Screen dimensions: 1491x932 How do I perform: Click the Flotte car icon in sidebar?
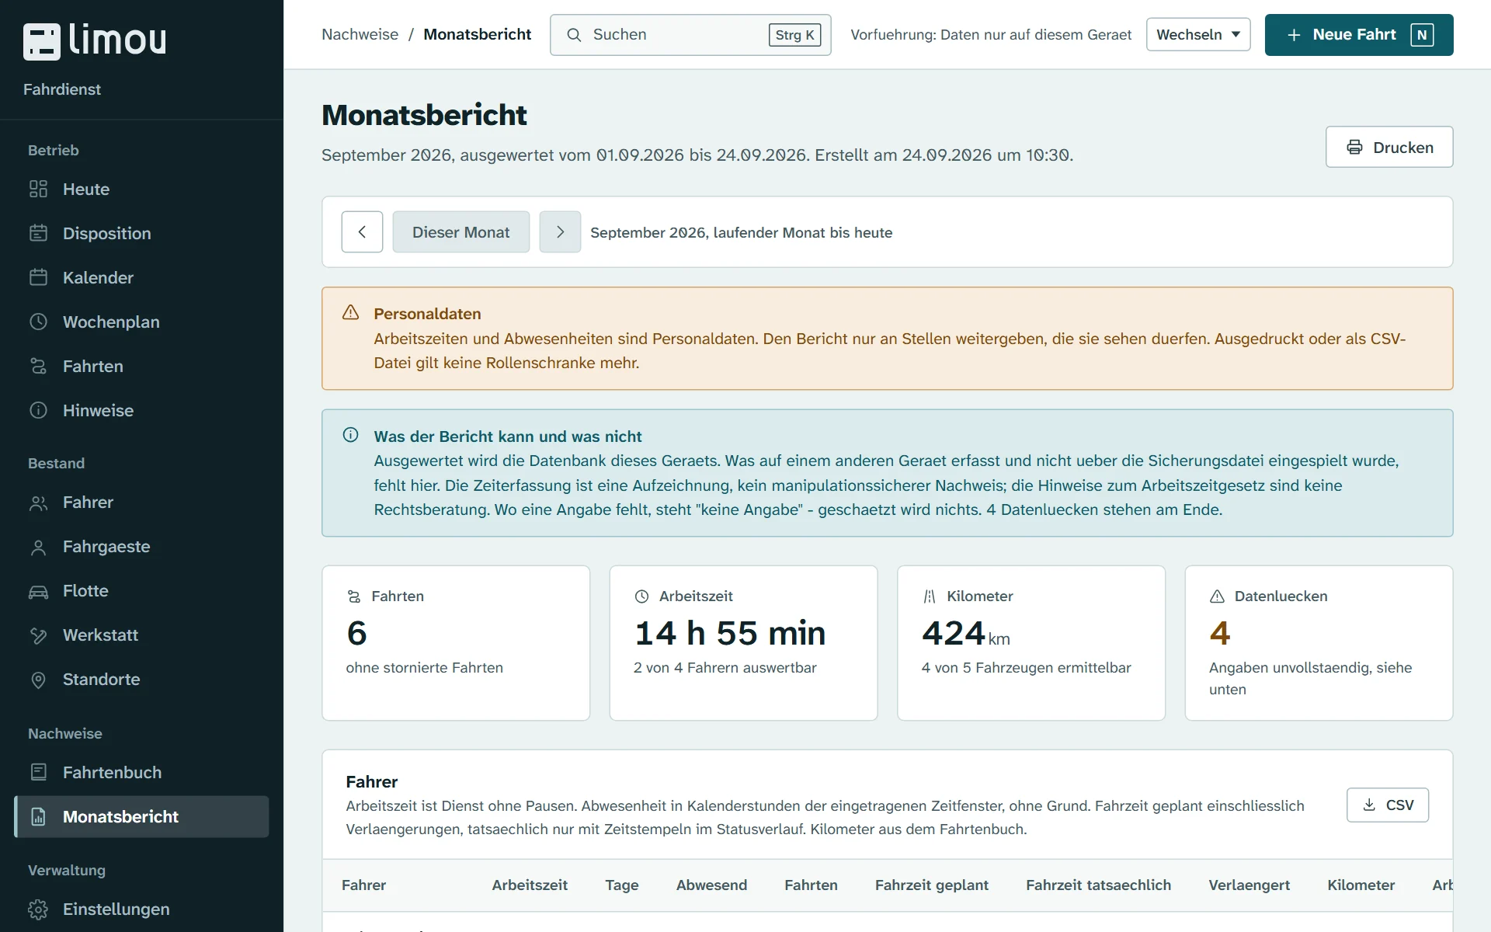point(38,591)
